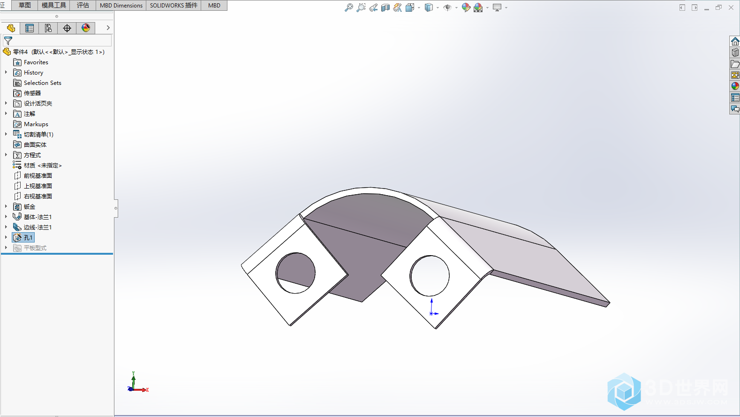
Task: Expand the 基体-法兰1 feature
Action: pyautogui.click(x=6, y=217)
